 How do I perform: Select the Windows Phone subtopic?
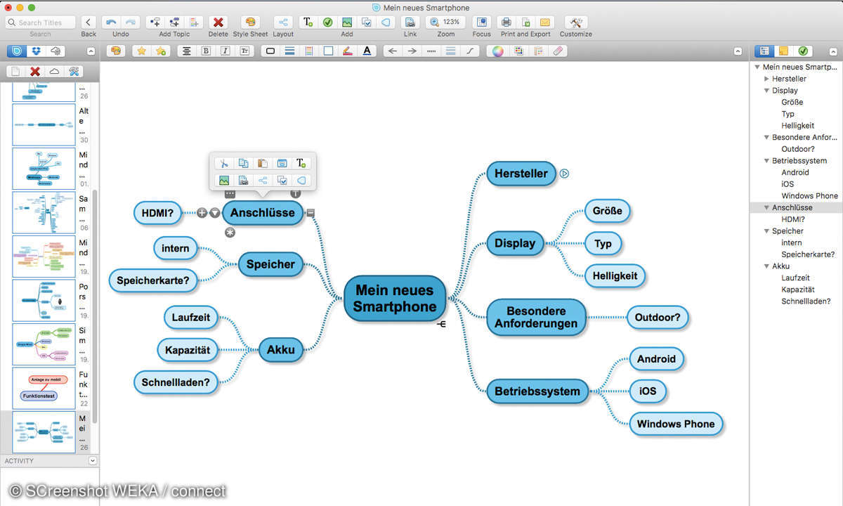point(676,424)
